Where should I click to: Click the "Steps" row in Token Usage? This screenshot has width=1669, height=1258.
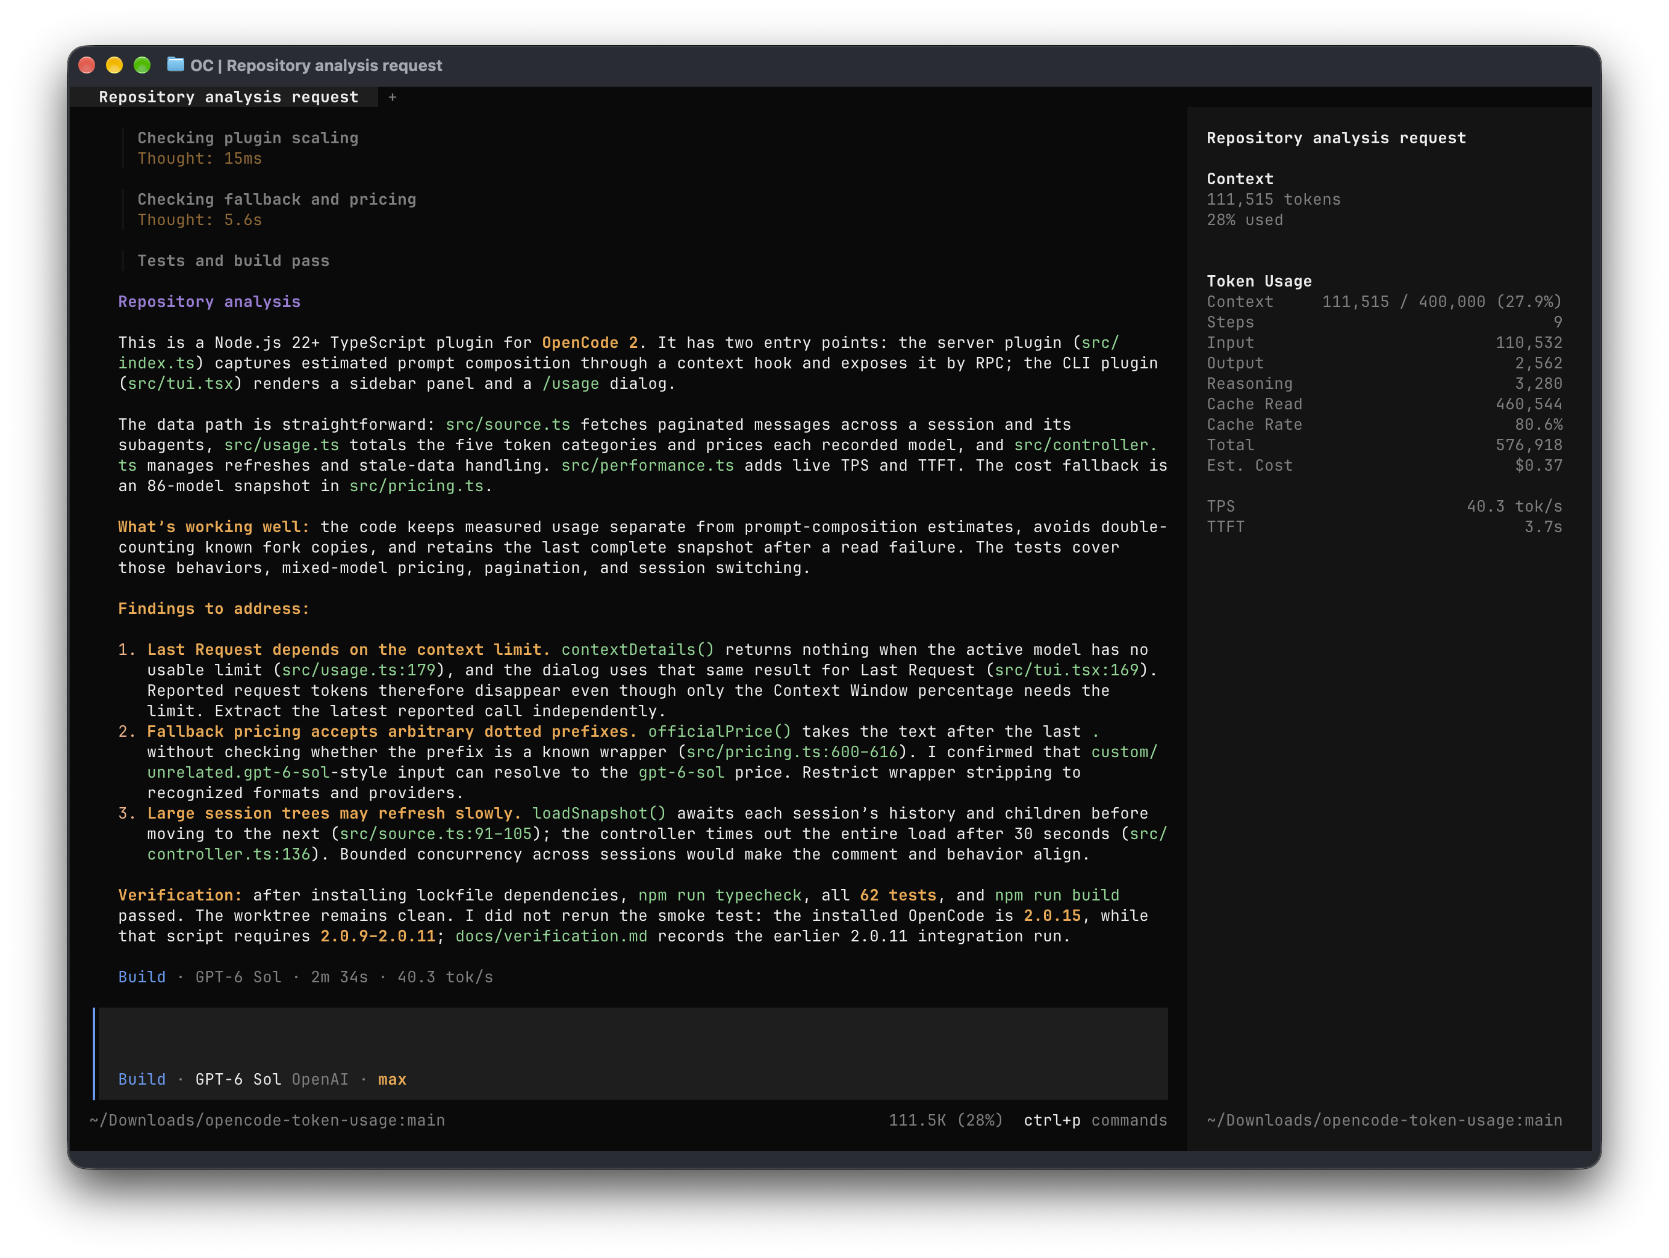(x=1384, y=322)
